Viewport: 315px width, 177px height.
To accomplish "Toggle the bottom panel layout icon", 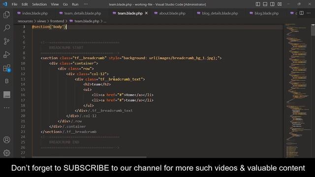I will click(265, 4).
